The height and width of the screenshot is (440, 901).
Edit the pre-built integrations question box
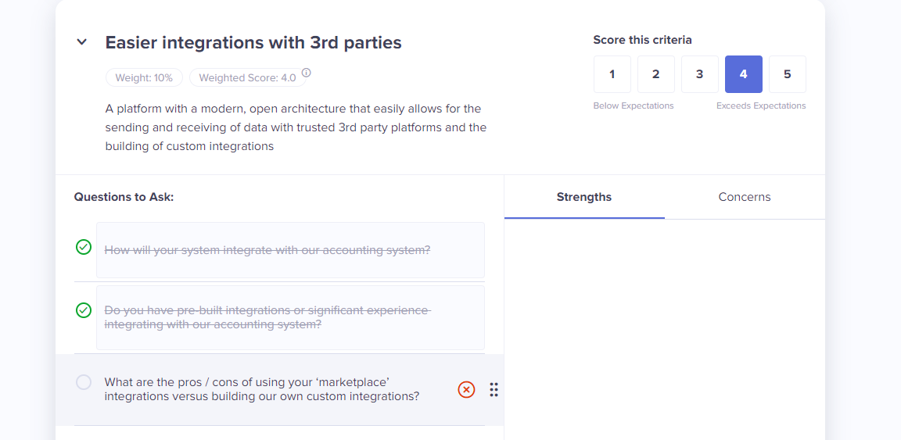[x=290, y=317]
